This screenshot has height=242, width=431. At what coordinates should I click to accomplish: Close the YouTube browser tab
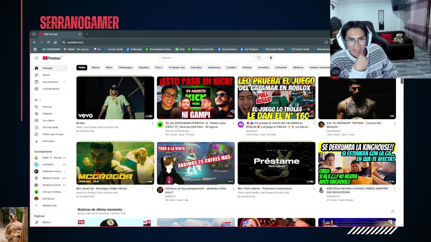[x=80, y=34]
